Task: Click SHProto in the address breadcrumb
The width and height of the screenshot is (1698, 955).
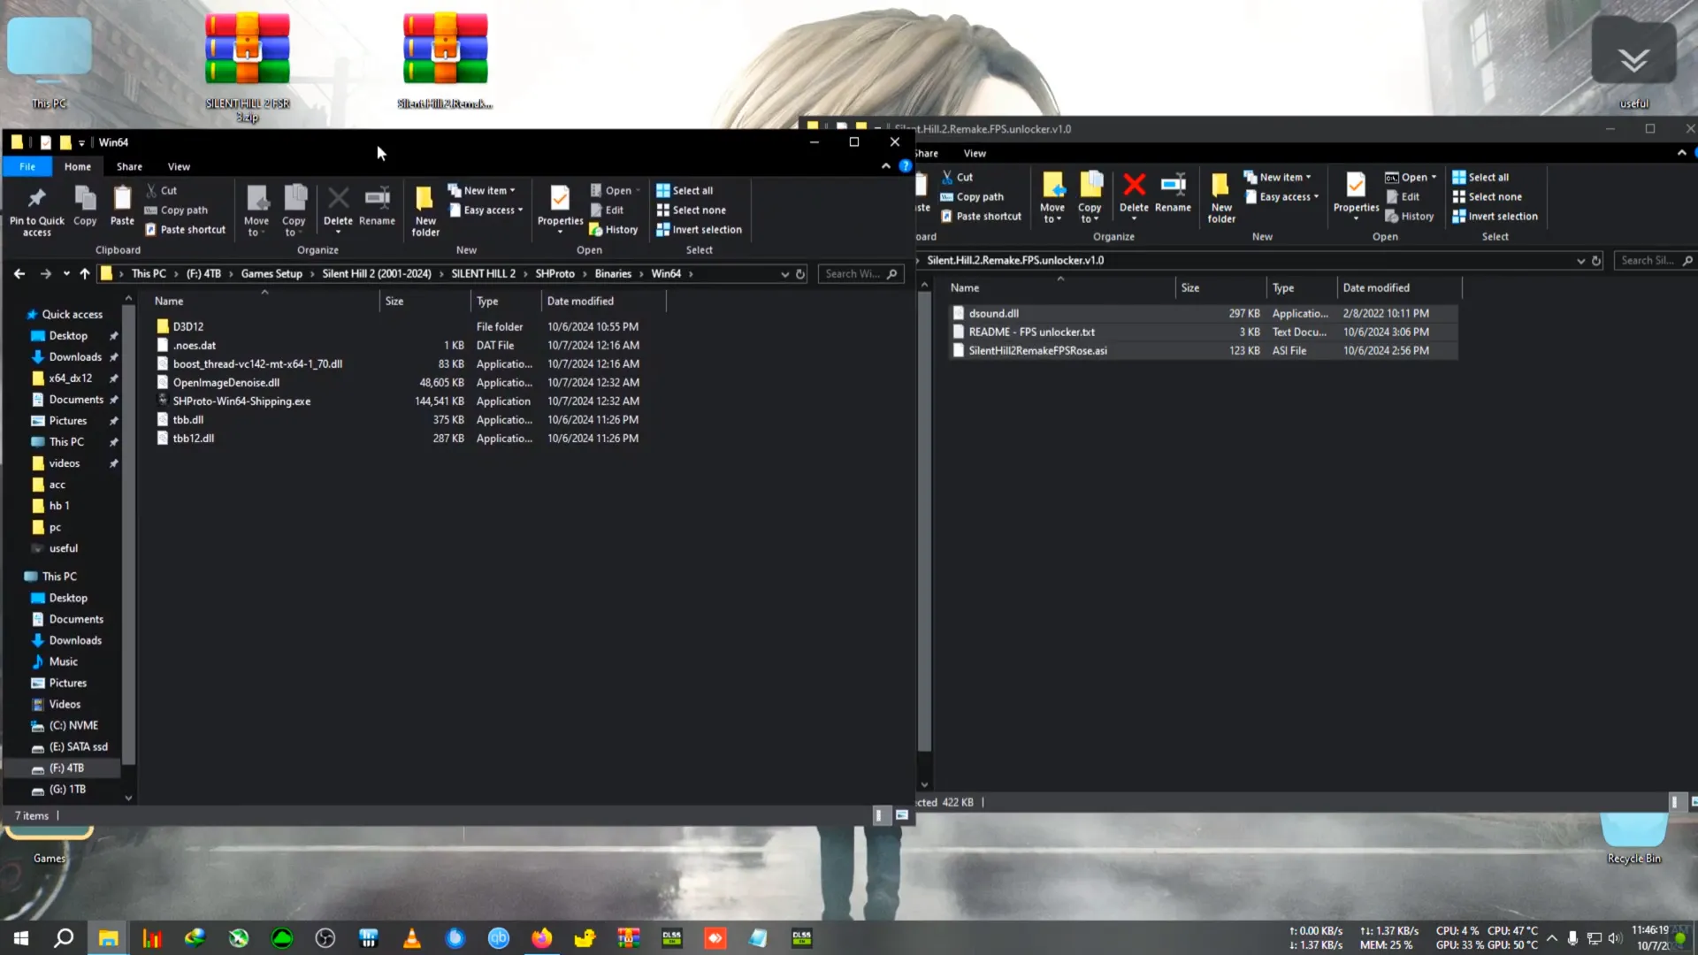Action: 555,274
